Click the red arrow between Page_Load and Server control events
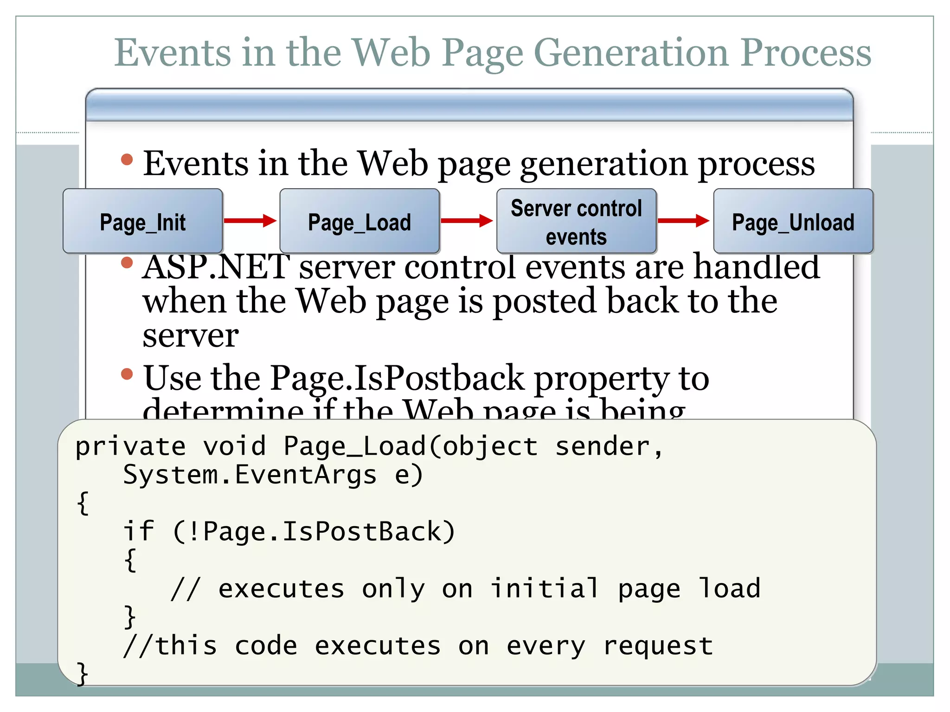 467,221
